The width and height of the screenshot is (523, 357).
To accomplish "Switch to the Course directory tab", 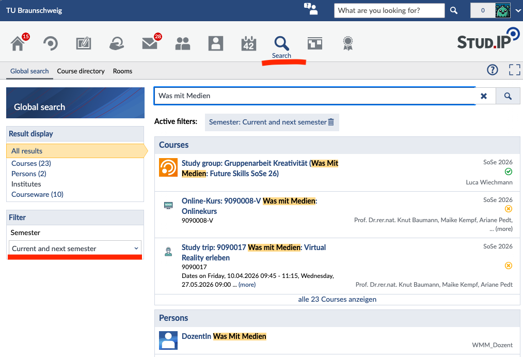I will (81, 71).
